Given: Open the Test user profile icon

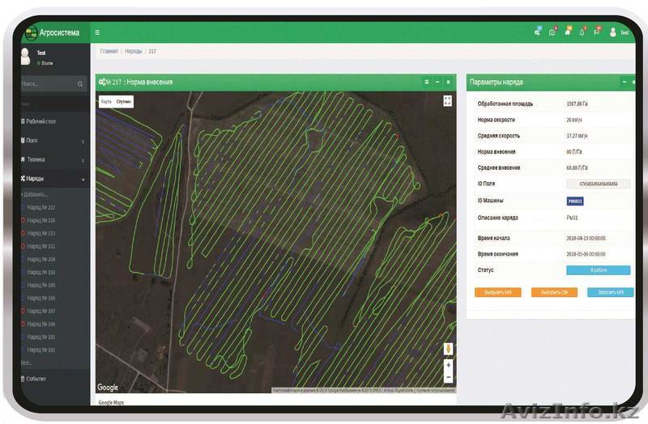Looking at the screenshot, I should 613,32.
